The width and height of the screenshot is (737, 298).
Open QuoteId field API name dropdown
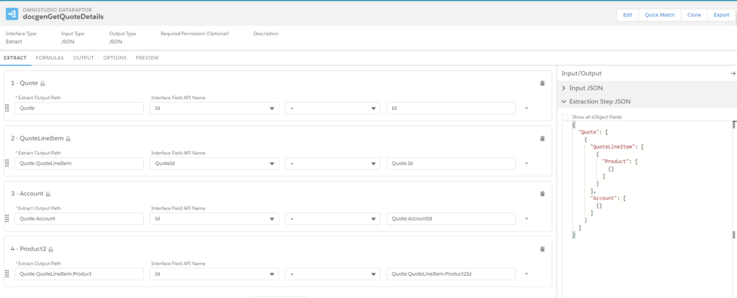(x=214, y=163)
